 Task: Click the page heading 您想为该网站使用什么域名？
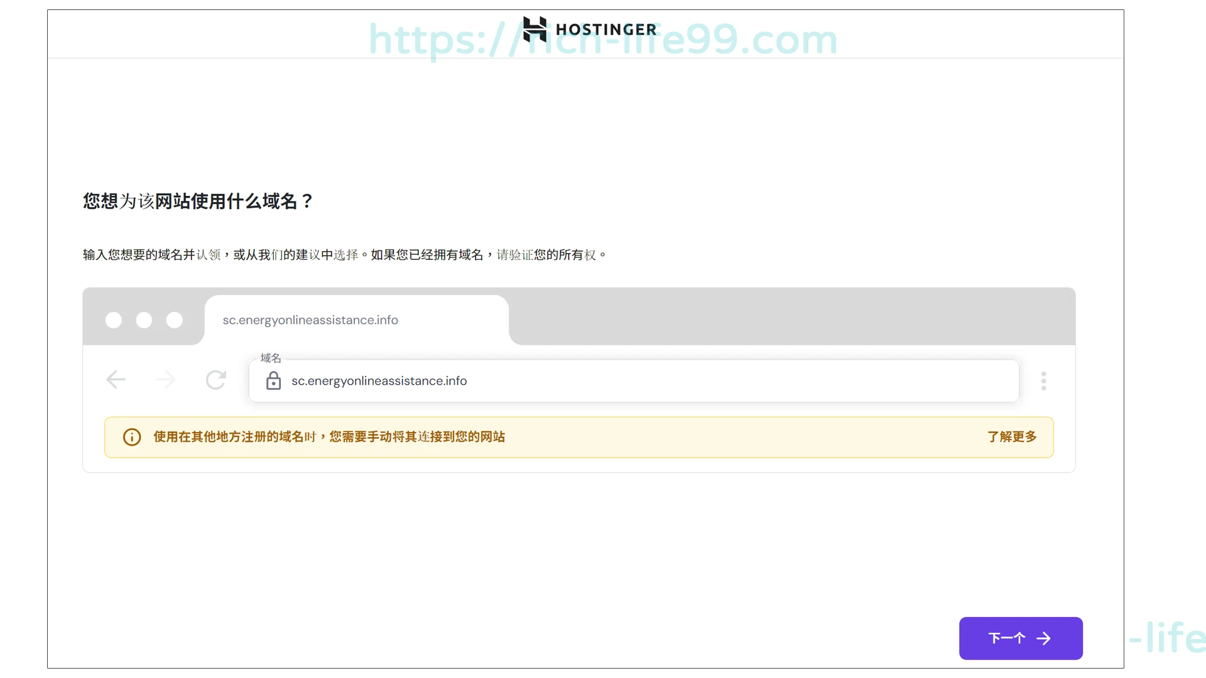[x=198, y=201]
